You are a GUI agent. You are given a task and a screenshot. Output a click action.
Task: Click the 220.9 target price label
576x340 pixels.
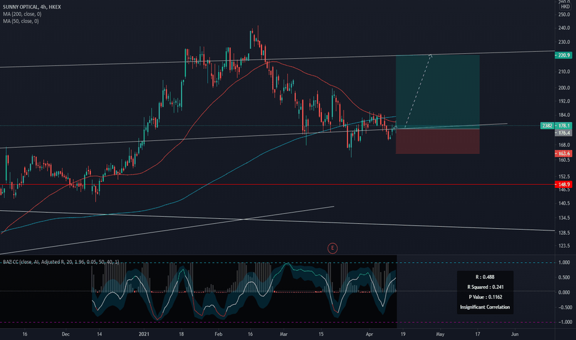point(564,55)
